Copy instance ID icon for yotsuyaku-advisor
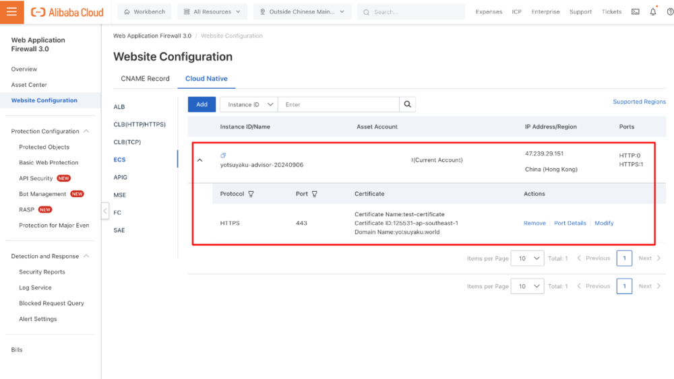The height and width of the screenshot is (379, 674). 223,156
